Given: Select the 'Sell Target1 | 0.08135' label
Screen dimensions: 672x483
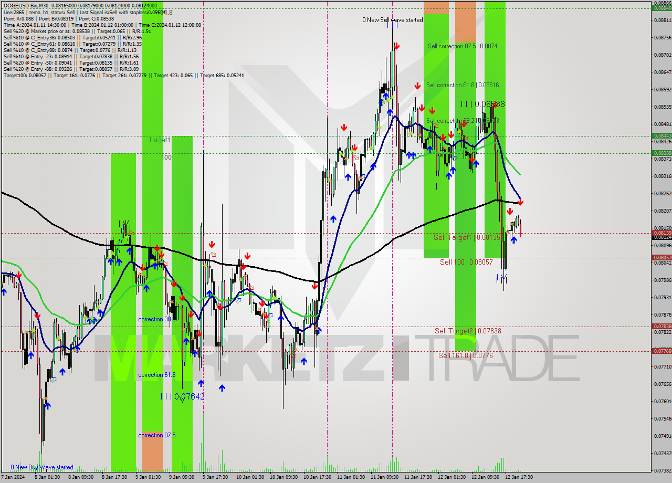Looking at the screenshot, I should [x=467, y=237].
